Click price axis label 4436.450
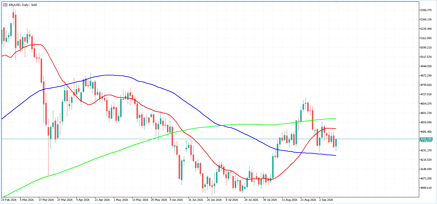Image resolution: width=437 pixels, height=204 pixels. [426, 132]
